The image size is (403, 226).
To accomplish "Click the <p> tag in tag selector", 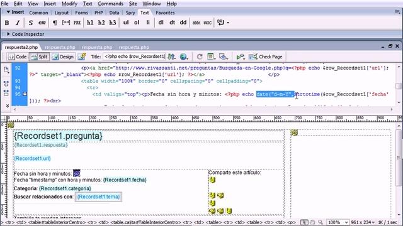I will point(291,222).
